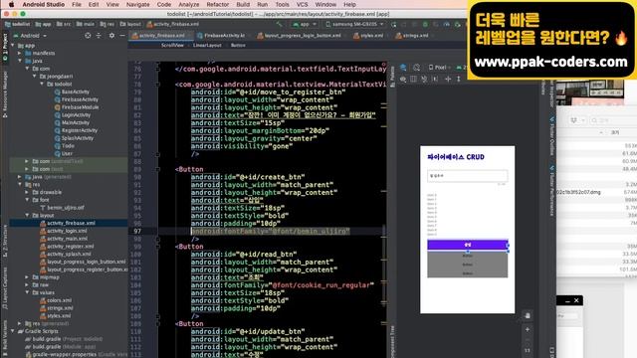Image resolution: width=637 pixels, height=358 pixels.
Task: Hide the Project panel with minus icon
Action: [122, 36]
